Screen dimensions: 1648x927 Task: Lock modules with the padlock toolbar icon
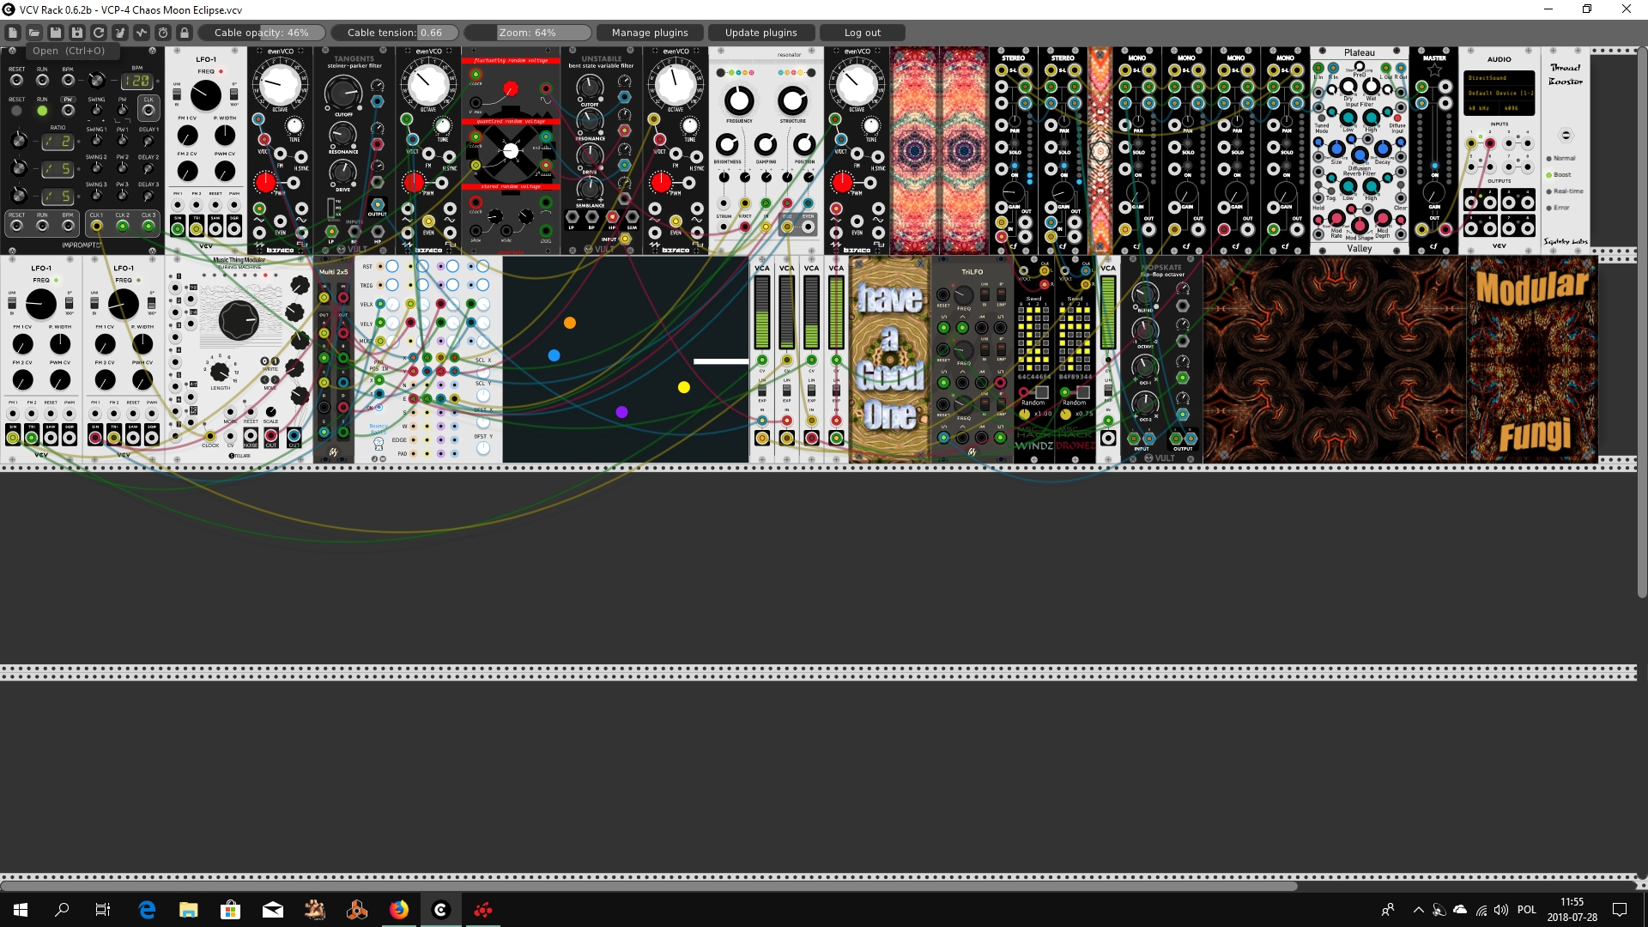point(184,33)
